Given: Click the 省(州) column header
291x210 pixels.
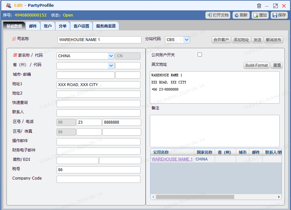Looking at the screenshot, I should pyautogui.click(x=225, y=152).
